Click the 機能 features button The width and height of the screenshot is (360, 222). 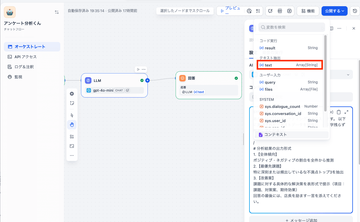(x=308, y=11)
